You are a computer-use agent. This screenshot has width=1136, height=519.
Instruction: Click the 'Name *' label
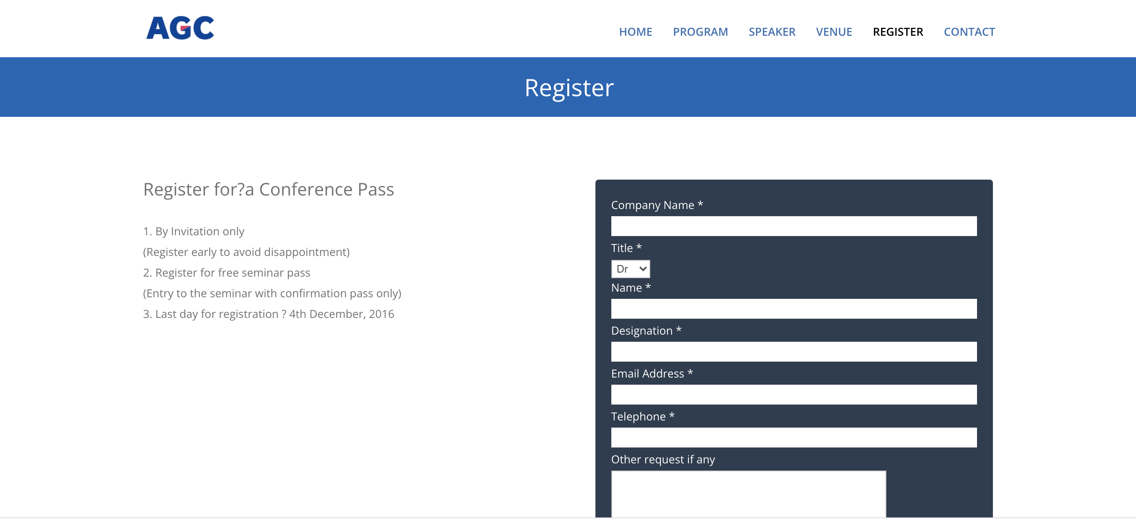pos(631,288)
